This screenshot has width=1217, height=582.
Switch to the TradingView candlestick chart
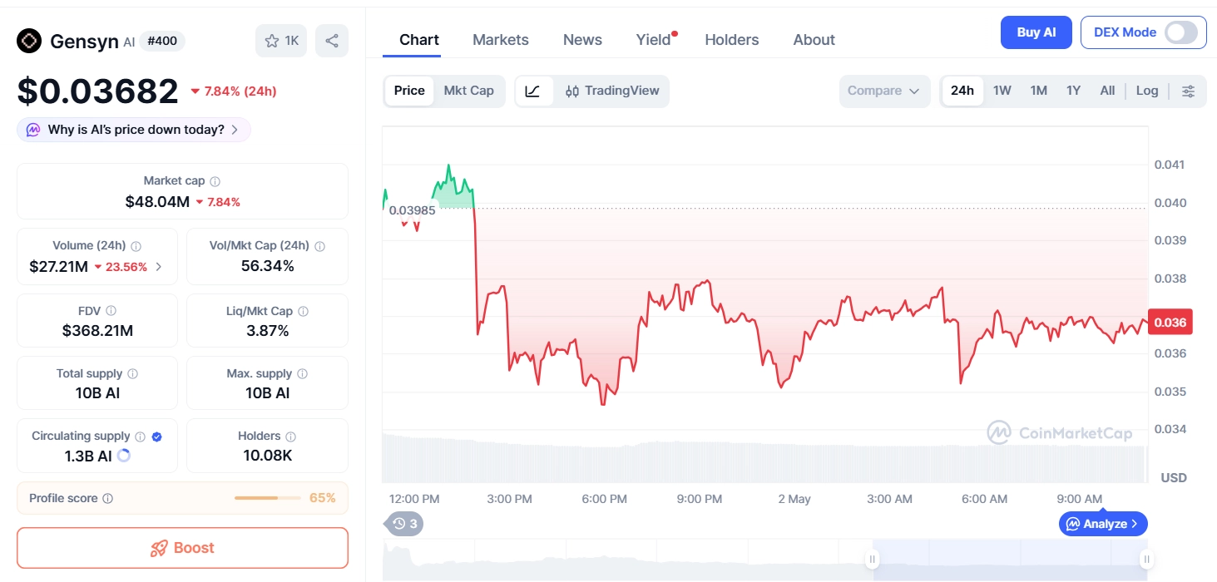[612, 91]
